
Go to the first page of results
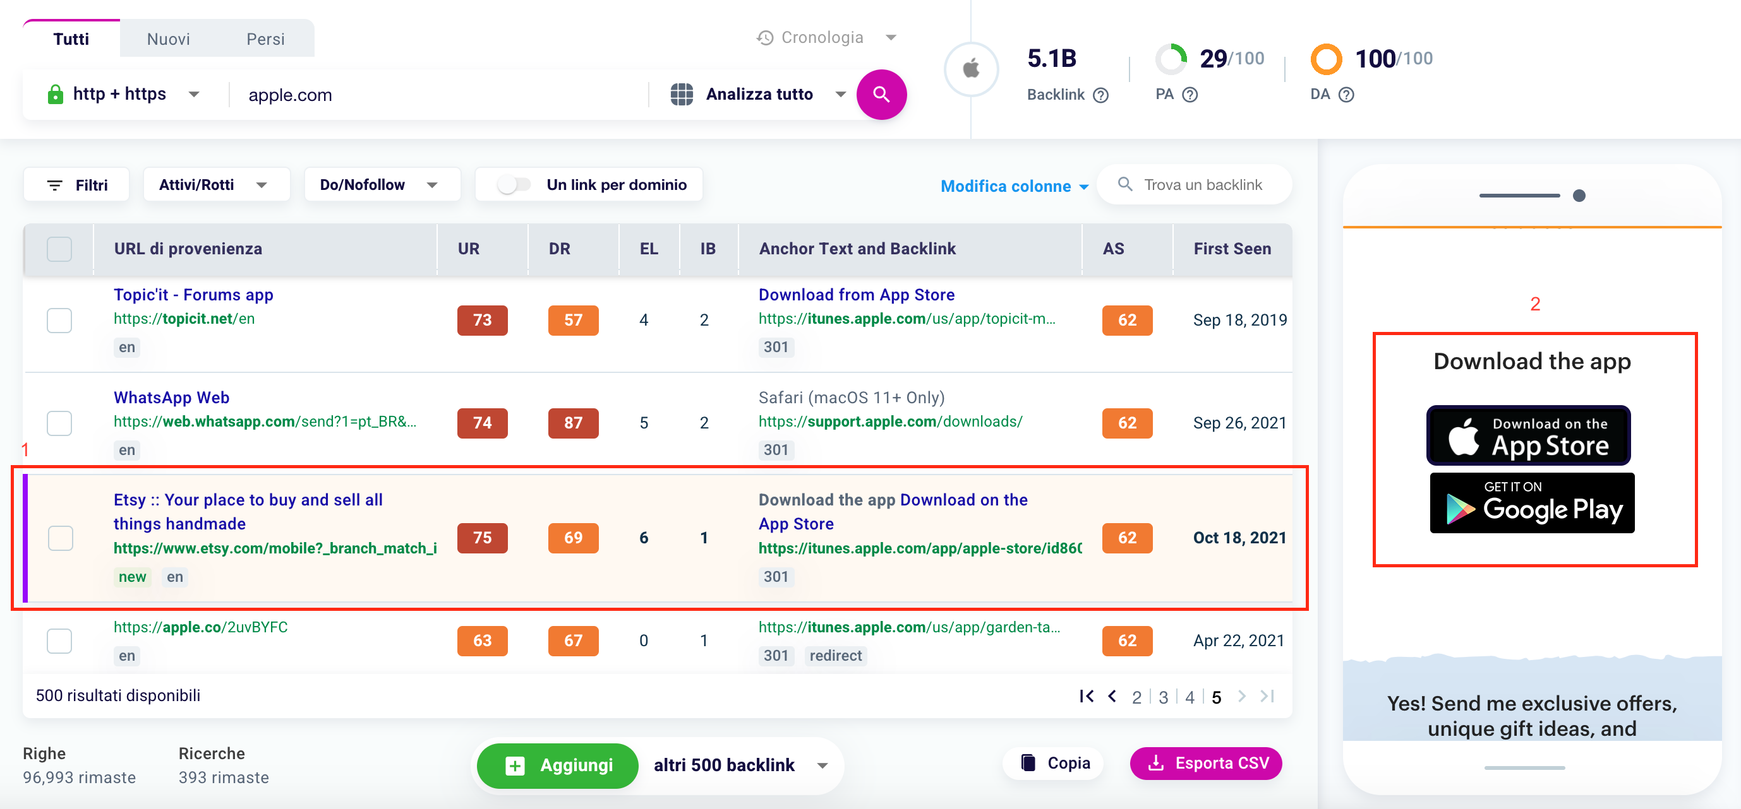point(1086,696)
